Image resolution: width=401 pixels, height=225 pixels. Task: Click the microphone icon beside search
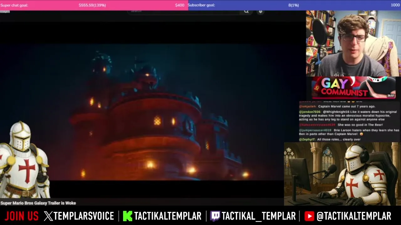tap(260, 12)
